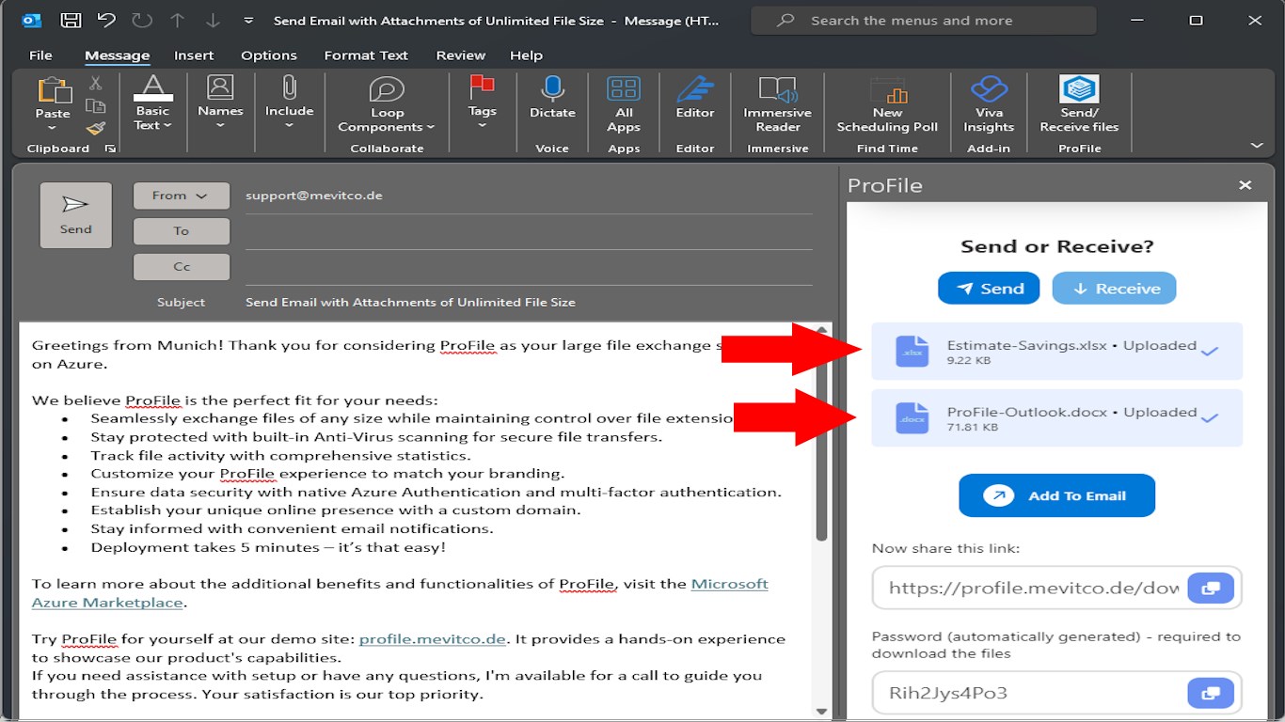Copy the auto-generated password

(x=1212, y=693)
